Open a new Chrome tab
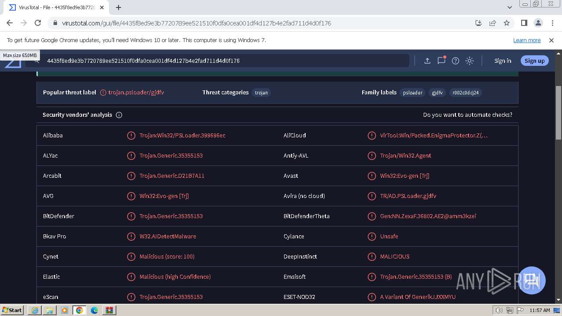The height and width of the screenshot is (316, 562). click(119, 7)
